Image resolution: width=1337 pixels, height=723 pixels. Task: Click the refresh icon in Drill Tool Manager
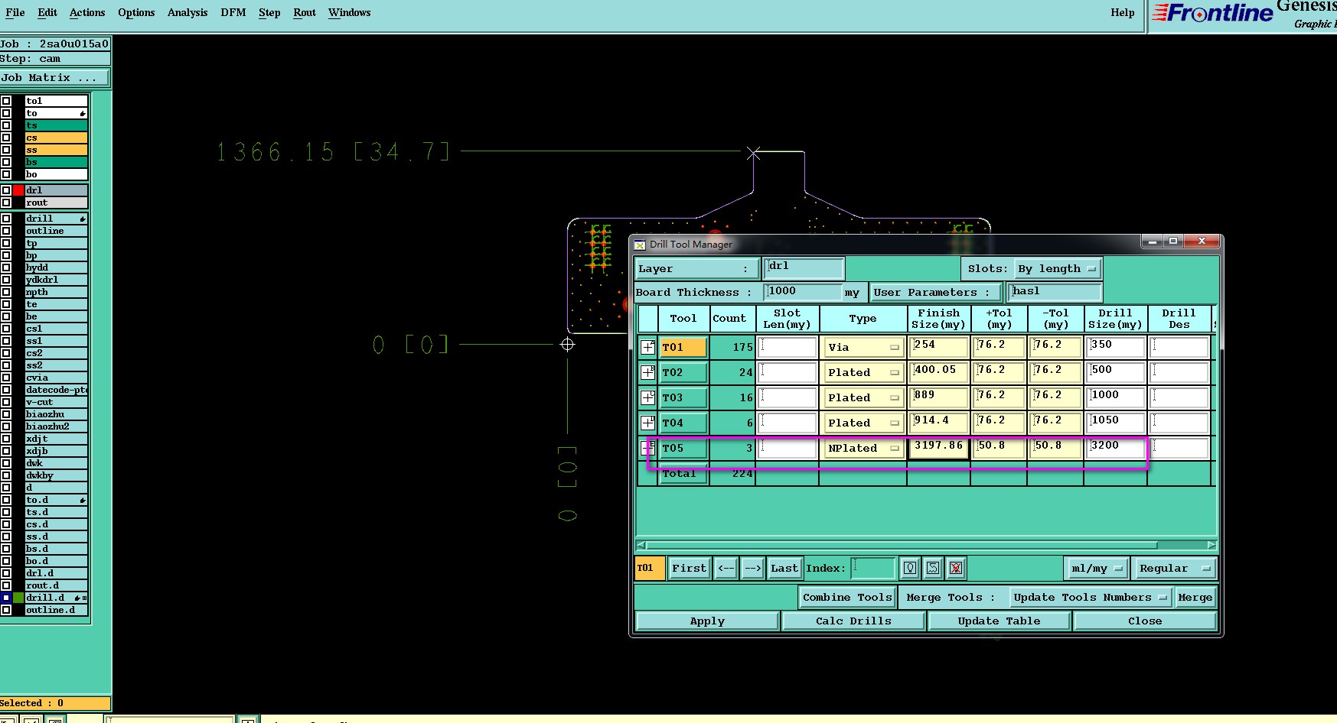point(932,568)
